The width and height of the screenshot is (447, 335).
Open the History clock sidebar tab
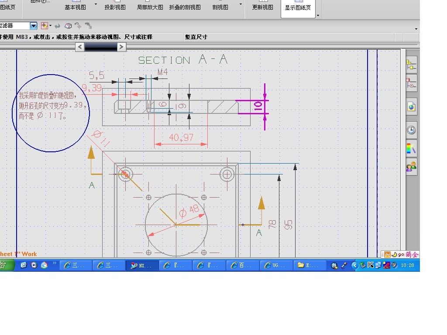point(411,130)
